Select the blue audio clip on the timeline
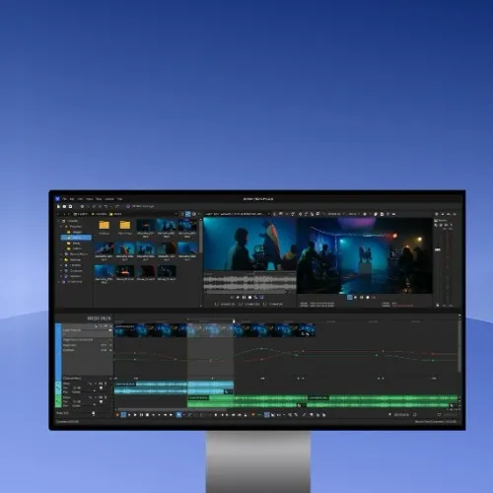 (174, 387)
